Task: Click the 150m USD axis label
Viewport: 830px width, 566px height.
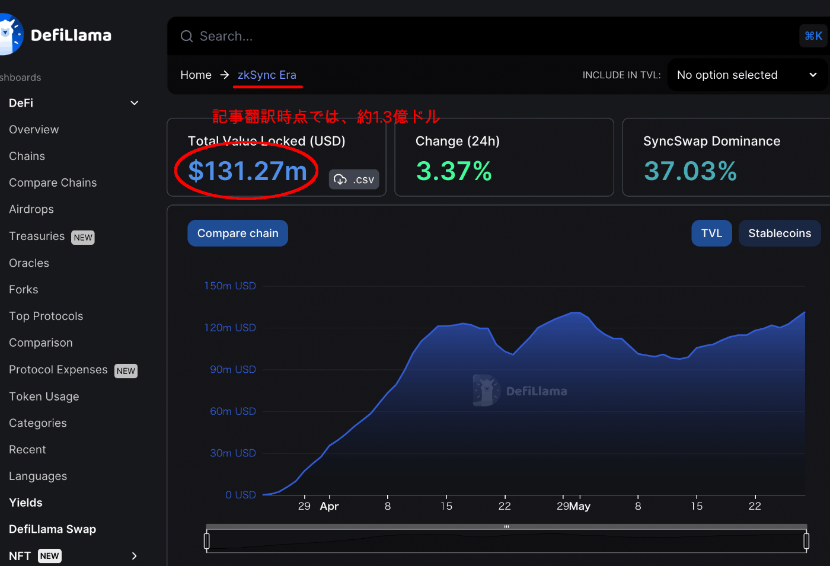Action: pos(230,286)
